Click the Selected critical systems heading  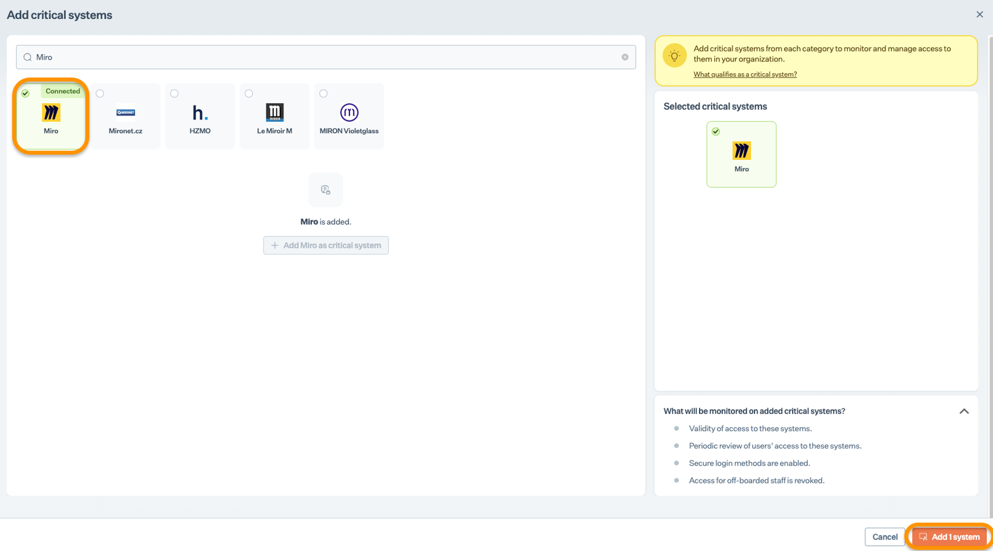pyautogui.click(x=715, y=106)
